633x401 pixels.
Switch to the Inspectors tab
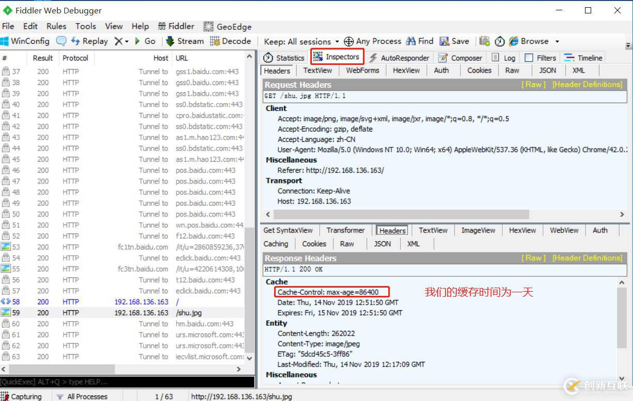pos(337,57)
